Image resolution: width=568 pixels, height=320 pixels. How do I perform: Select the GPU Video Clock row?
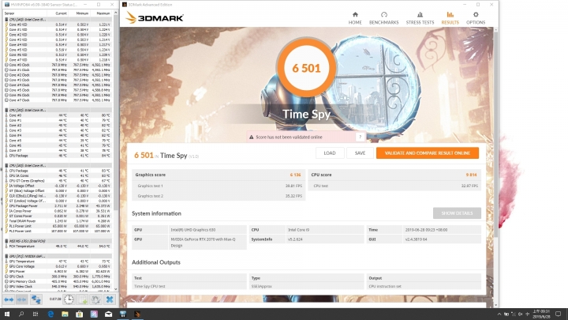(x=58, y=287)
